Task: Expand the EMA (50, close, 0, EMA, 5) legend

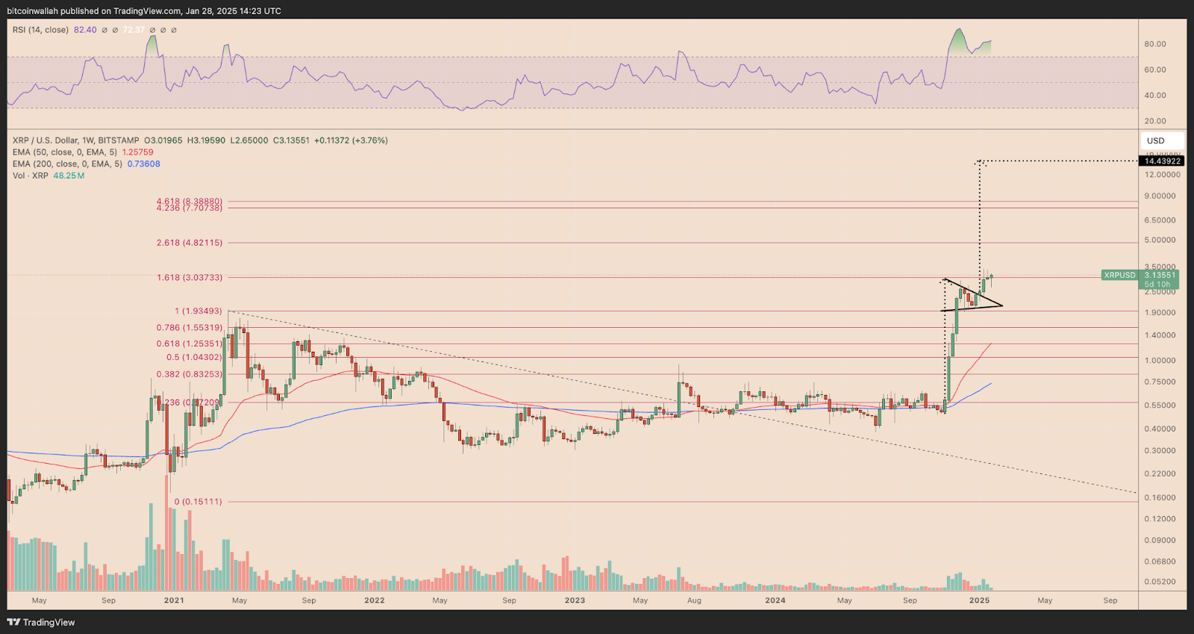Action: click(66, 152)
